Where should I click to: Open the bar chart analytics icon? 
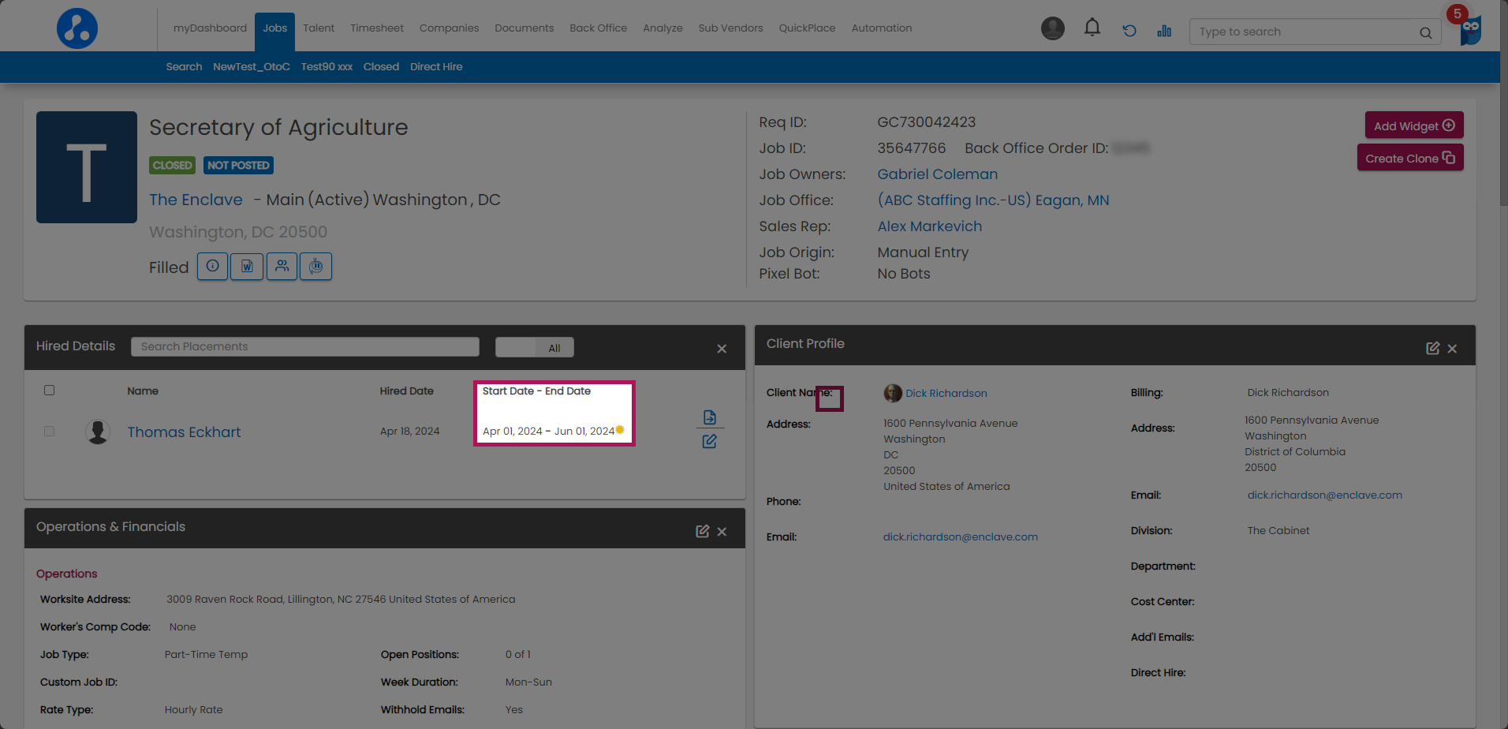1164,31
